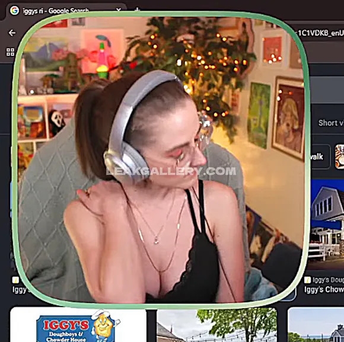Open the apps grid icon under back arrow
Screen dimensions: 344x342
(x=10, y=52)
